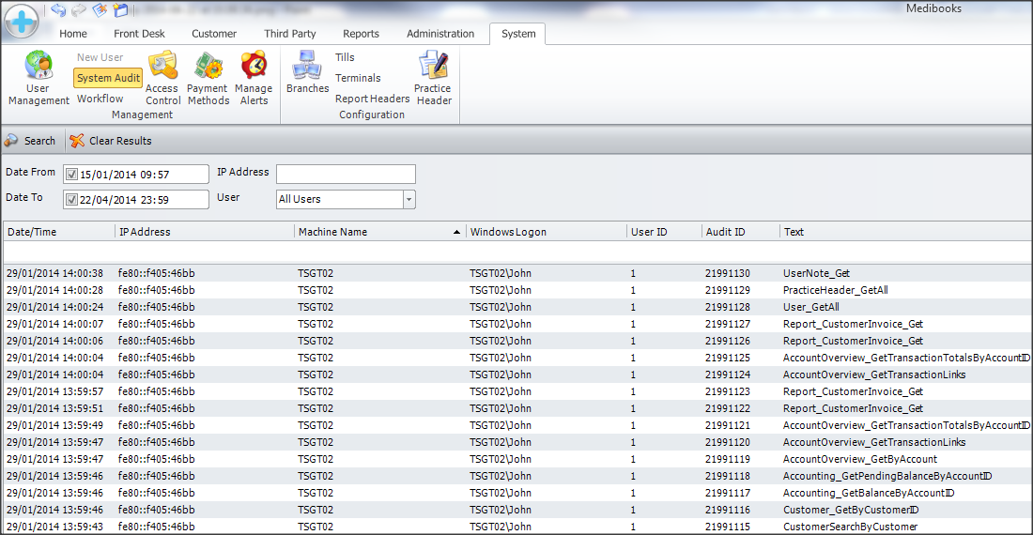
Task: Open User Management
Action: tap(39, 79)
